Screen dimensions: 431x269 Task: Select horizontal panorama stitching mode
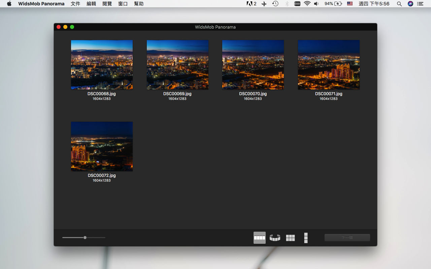click(x=260, y=238)
